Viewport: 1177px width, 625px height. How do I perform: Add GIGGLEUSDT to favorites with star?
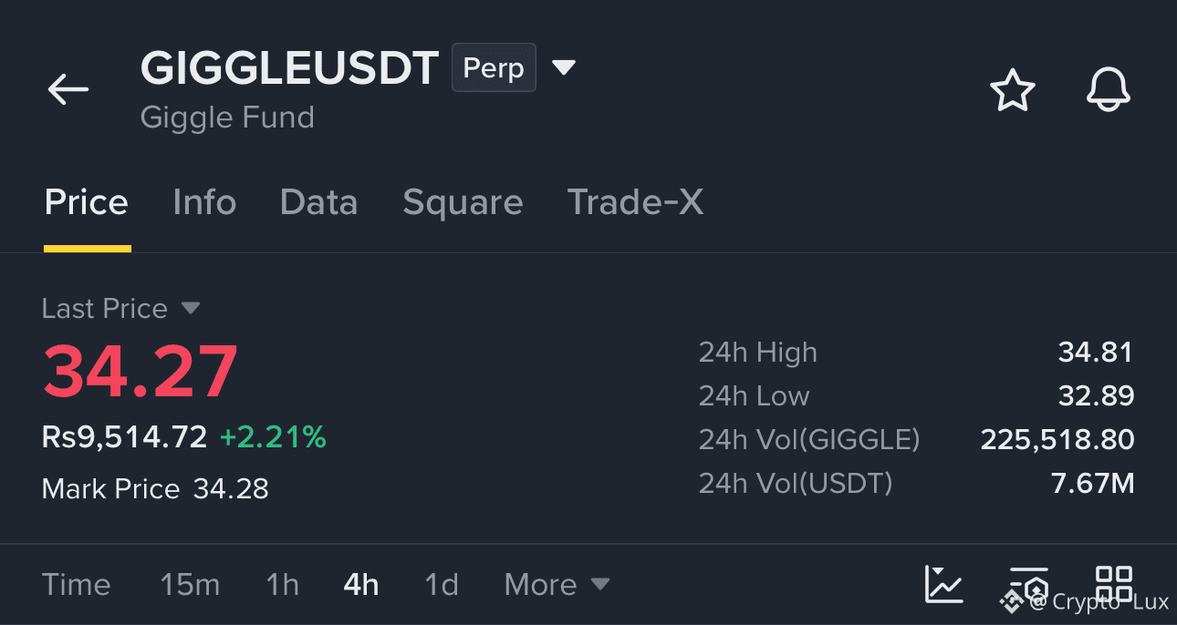pyautogui.click(x=1013, y=90)
